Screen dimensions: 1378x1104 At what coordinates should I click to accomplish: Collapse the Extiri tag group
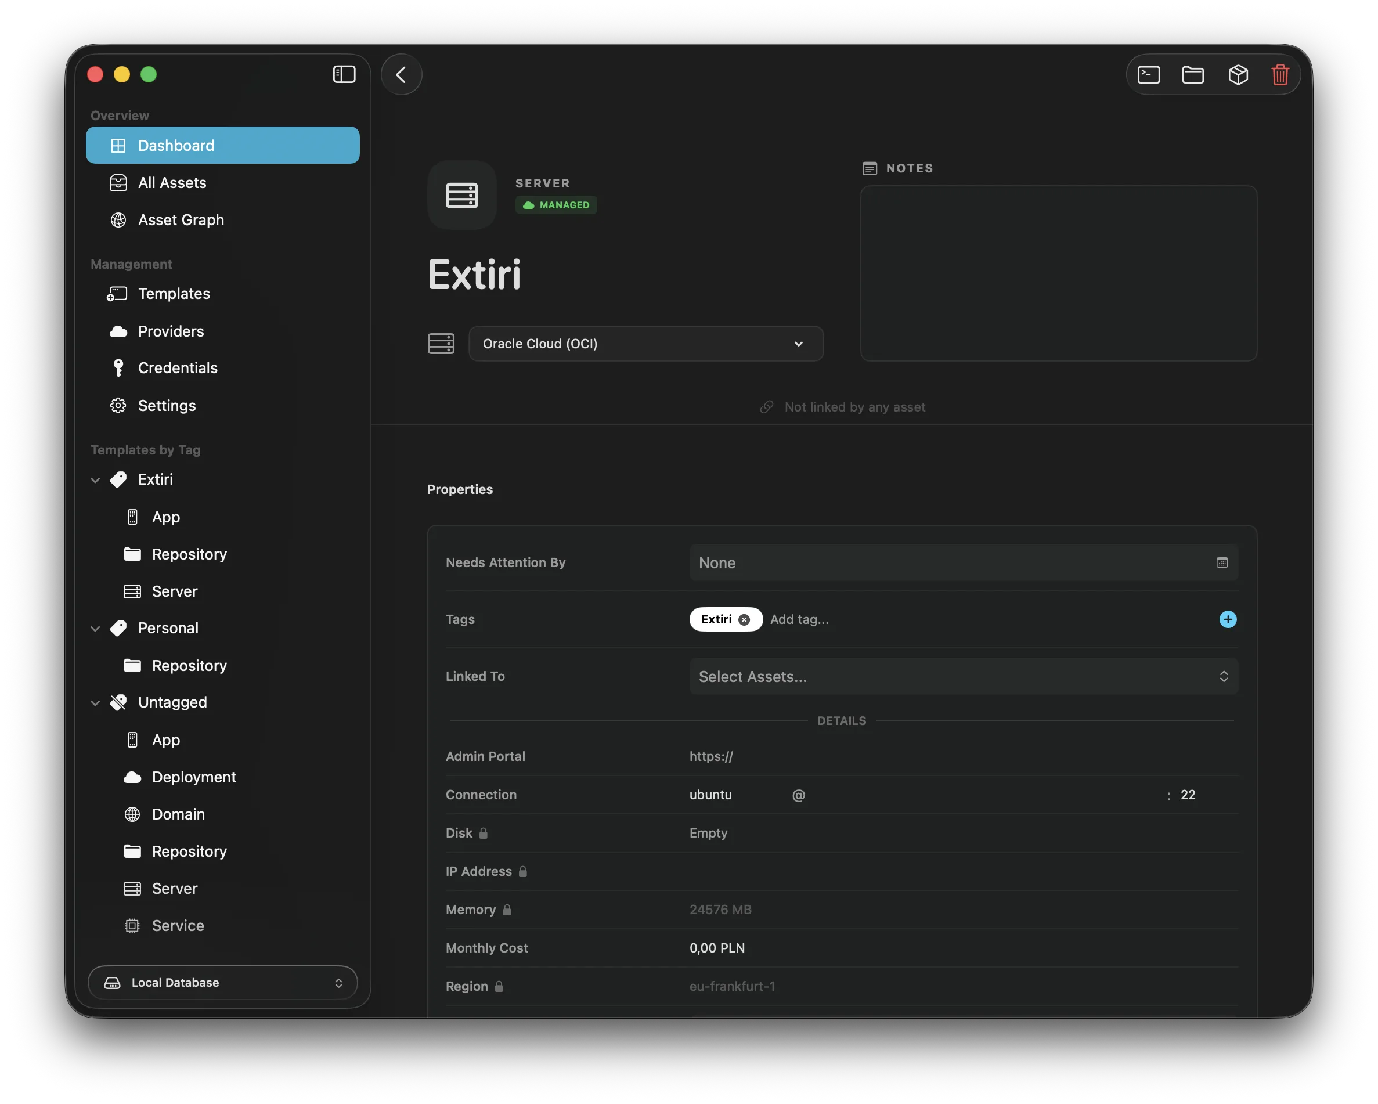click(x=95, y=479)
